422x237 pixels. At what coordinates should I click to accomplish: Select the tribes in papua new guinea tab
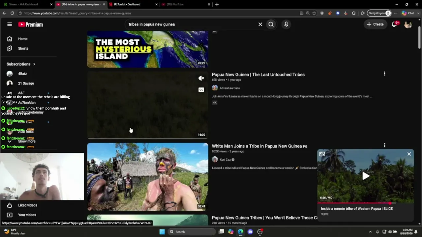80,4
